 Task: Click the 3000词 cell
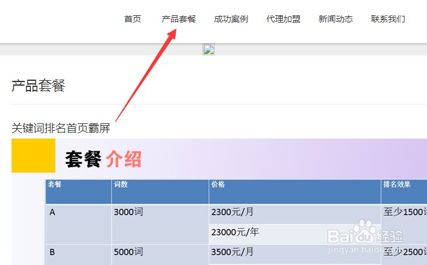160,224
